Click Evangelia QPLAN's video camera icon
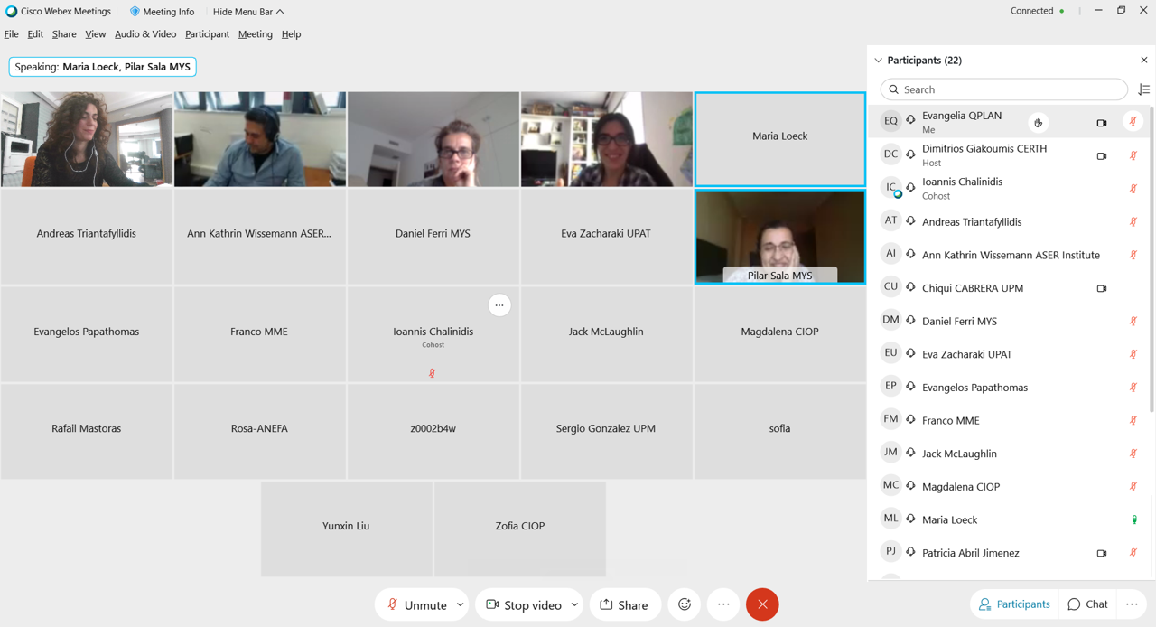 pos(1102,123)
